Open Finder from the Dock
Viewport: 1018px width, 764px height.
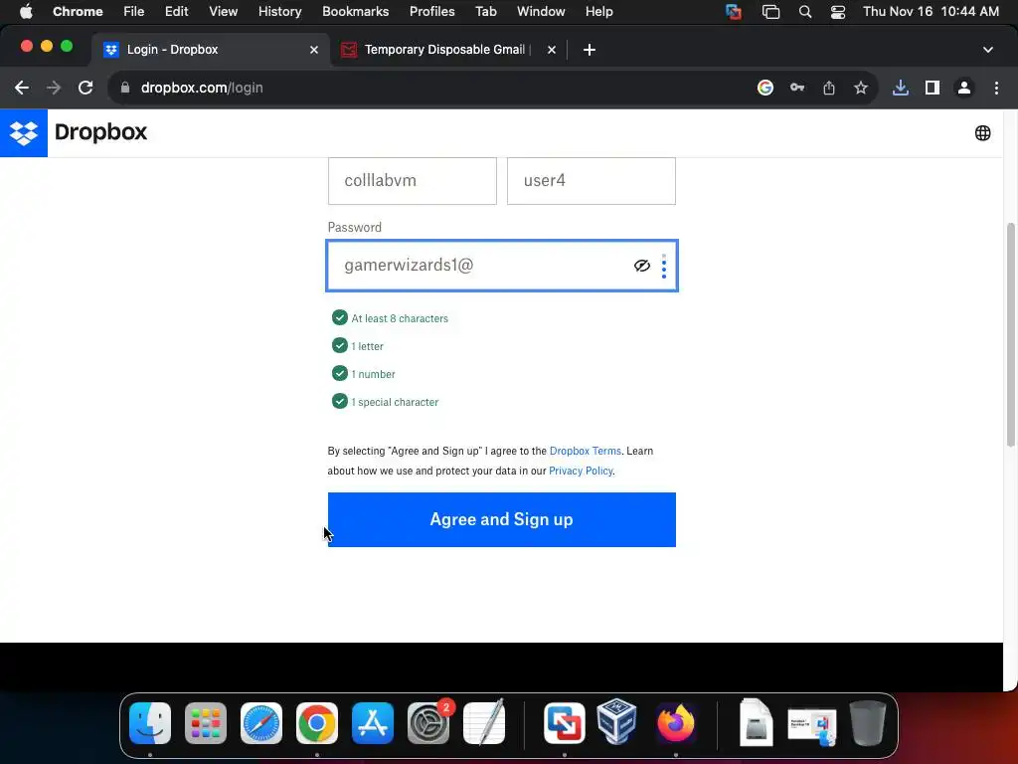[x=150, y=723]
